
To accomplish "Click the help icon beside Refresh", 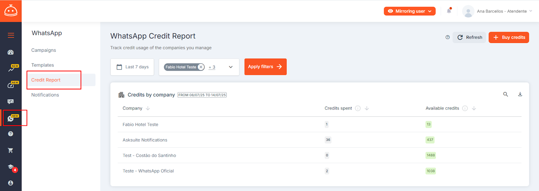I will 447,37.
